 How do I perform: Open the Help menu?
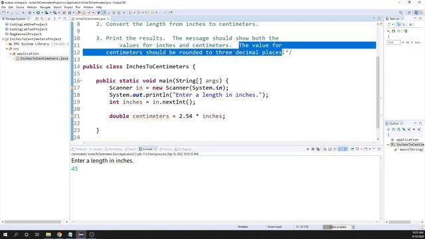tap(99, 7)
